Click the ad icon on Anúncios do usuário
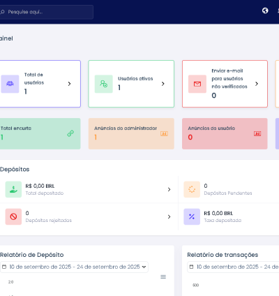The width and height of the screenshot is (279, 296). tap(257, 133)
